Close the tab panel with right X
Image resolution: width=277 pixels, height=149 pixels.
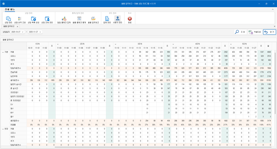click(275, 26)
